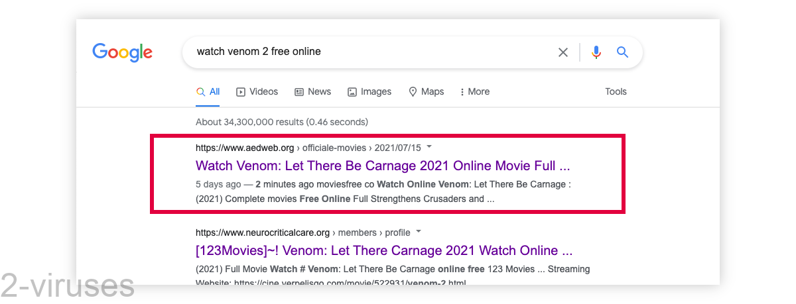Click the Google logo
This screenshot has width=796, height=304.
pos(123,52)
